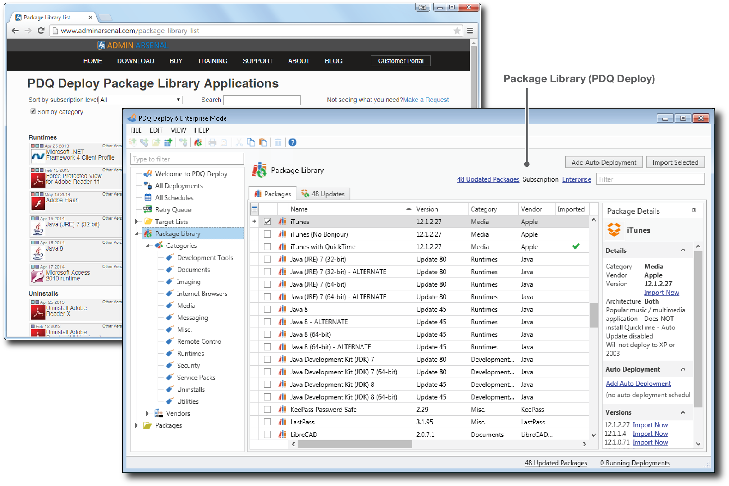
Task: Open Help via the blue question mark icon
Action: [x=292, y=143]
